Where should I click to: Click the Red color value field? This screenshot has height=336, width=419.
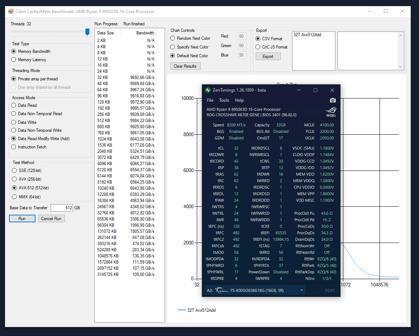[x=242, y=36]
